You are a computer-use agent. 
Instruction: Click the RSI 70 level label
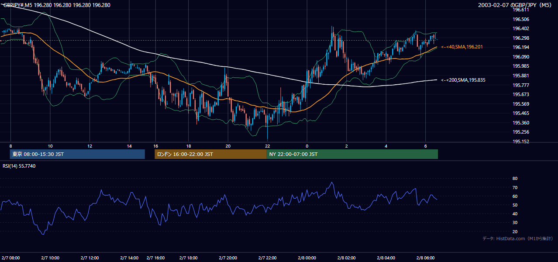pyautogui.click(x=515, y=187)
